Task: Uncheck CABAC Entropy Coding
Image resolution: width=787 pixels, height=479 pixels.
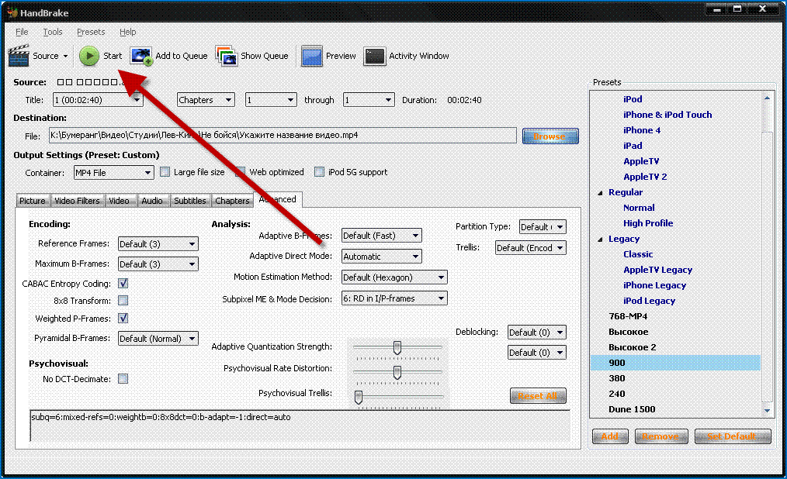Action: click(x=123, y=284)
